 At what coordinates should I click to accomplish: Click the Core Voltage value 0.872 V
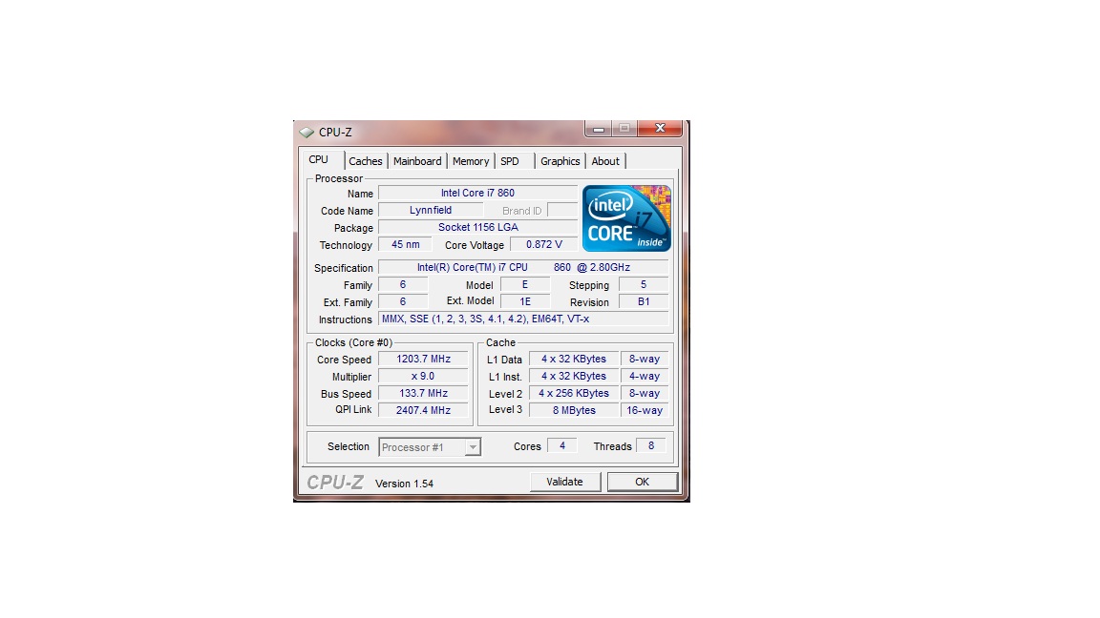pyautogui.click(x=543, y=244)
